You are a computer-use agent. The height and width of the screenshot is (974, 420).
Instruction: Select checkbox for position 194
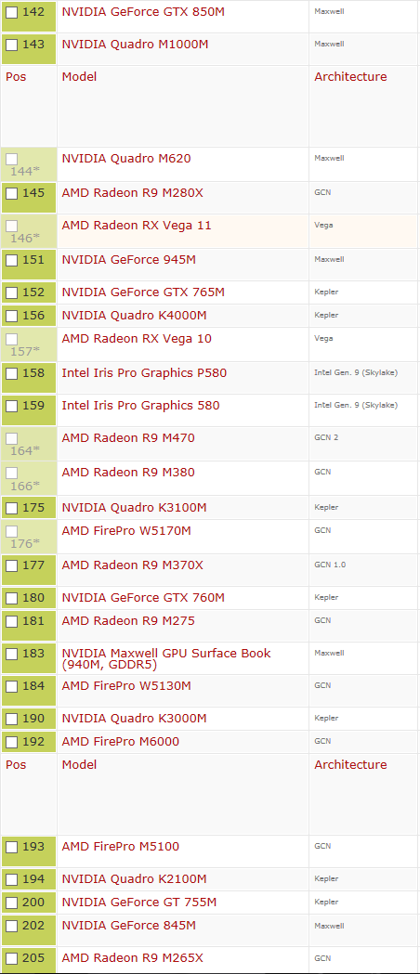(12, 879)
